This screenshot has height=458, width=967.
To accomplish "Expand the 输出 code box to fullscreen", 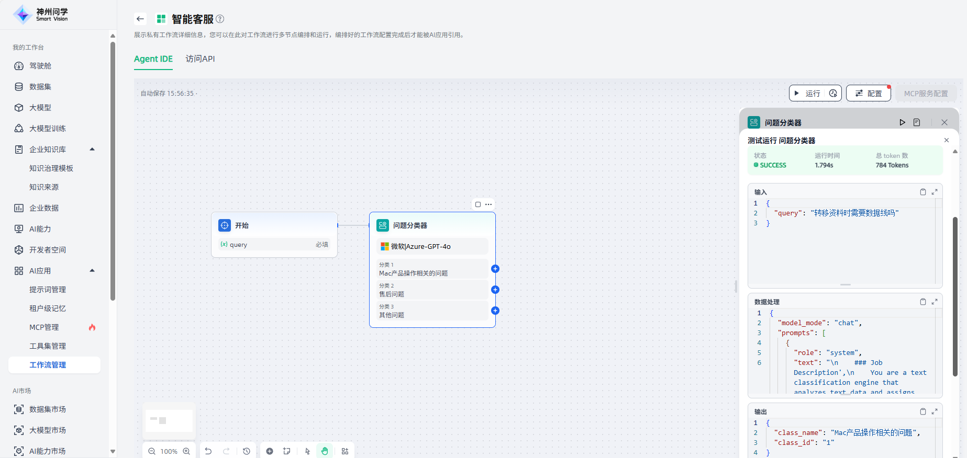I will [x=935, y=411].
